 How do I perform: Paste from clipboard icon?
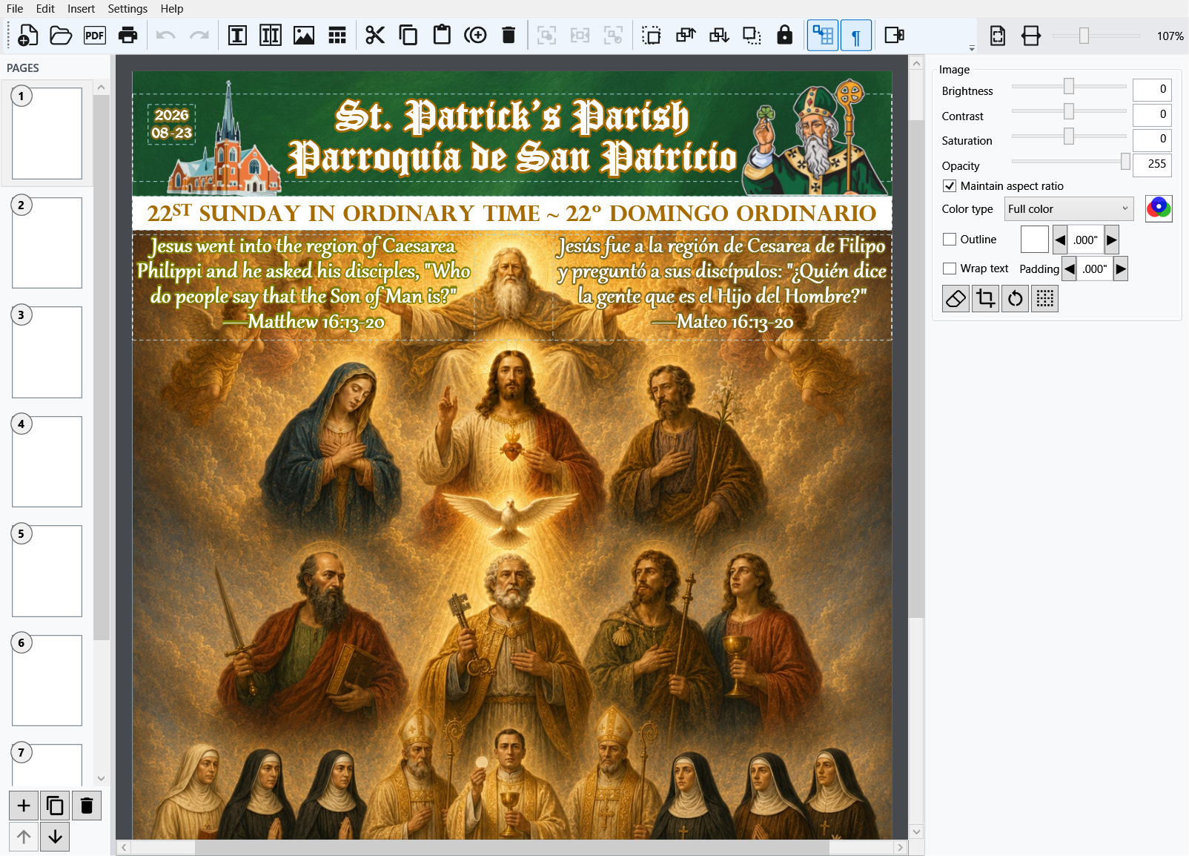pos(442,35)
